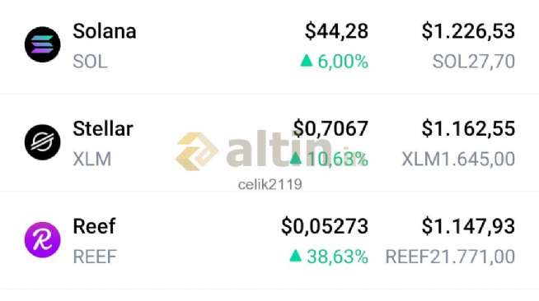
Task: Tap the Stellar coin logo icon
Action: click(x=43, y=142)
